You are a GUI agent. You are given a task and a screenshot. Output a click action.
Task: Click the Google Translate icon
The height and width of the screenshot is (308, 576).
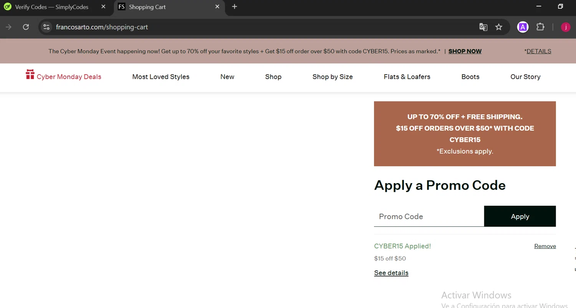tap(483, 27)
